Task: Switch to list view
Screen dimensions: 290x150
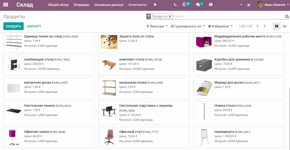Action: (x=285, y=26)
